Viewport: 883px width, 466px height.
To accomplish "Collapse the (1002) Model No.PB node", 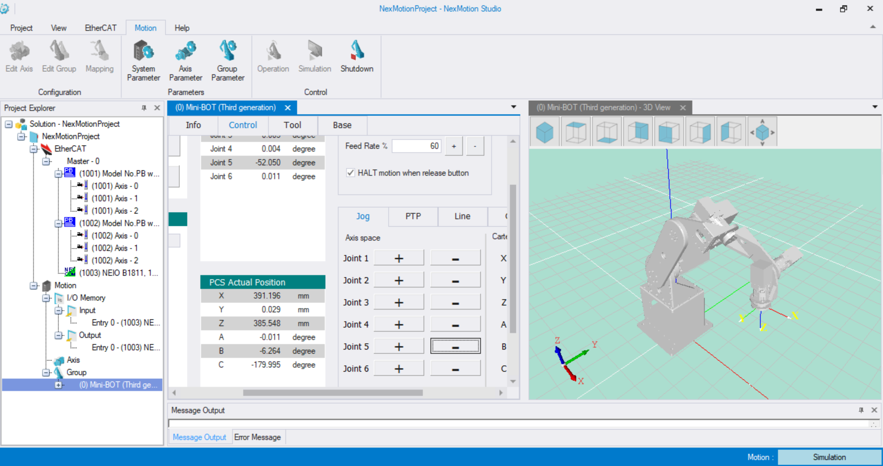I will (58, 224).
